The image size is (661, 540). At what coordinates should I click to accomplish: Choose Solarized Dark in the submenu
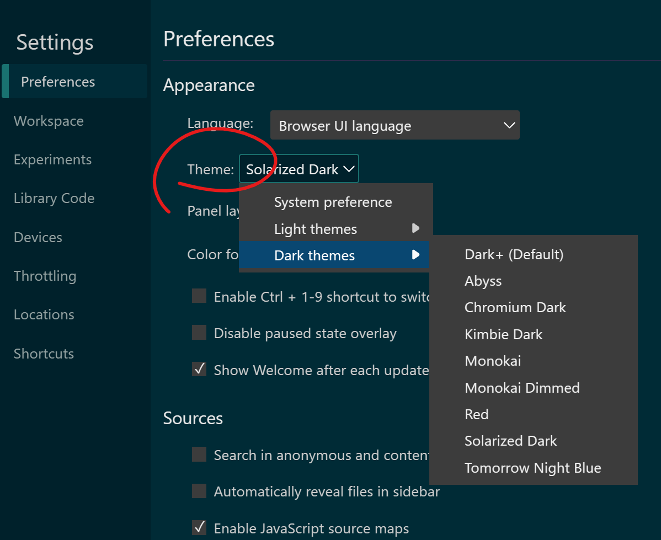point(533,441)
